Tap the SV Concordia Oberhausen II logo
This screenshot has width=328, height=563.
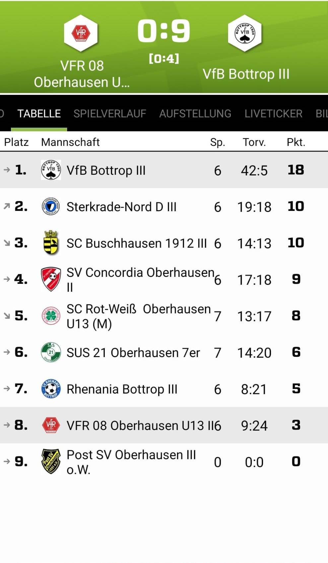[x=51, y=279]
